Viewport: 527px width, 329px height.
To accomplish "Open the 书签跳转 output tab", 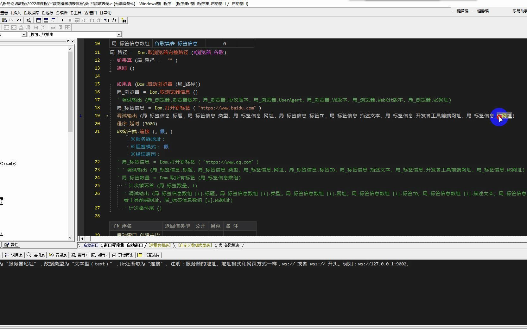I will click(x=149, y=255).
